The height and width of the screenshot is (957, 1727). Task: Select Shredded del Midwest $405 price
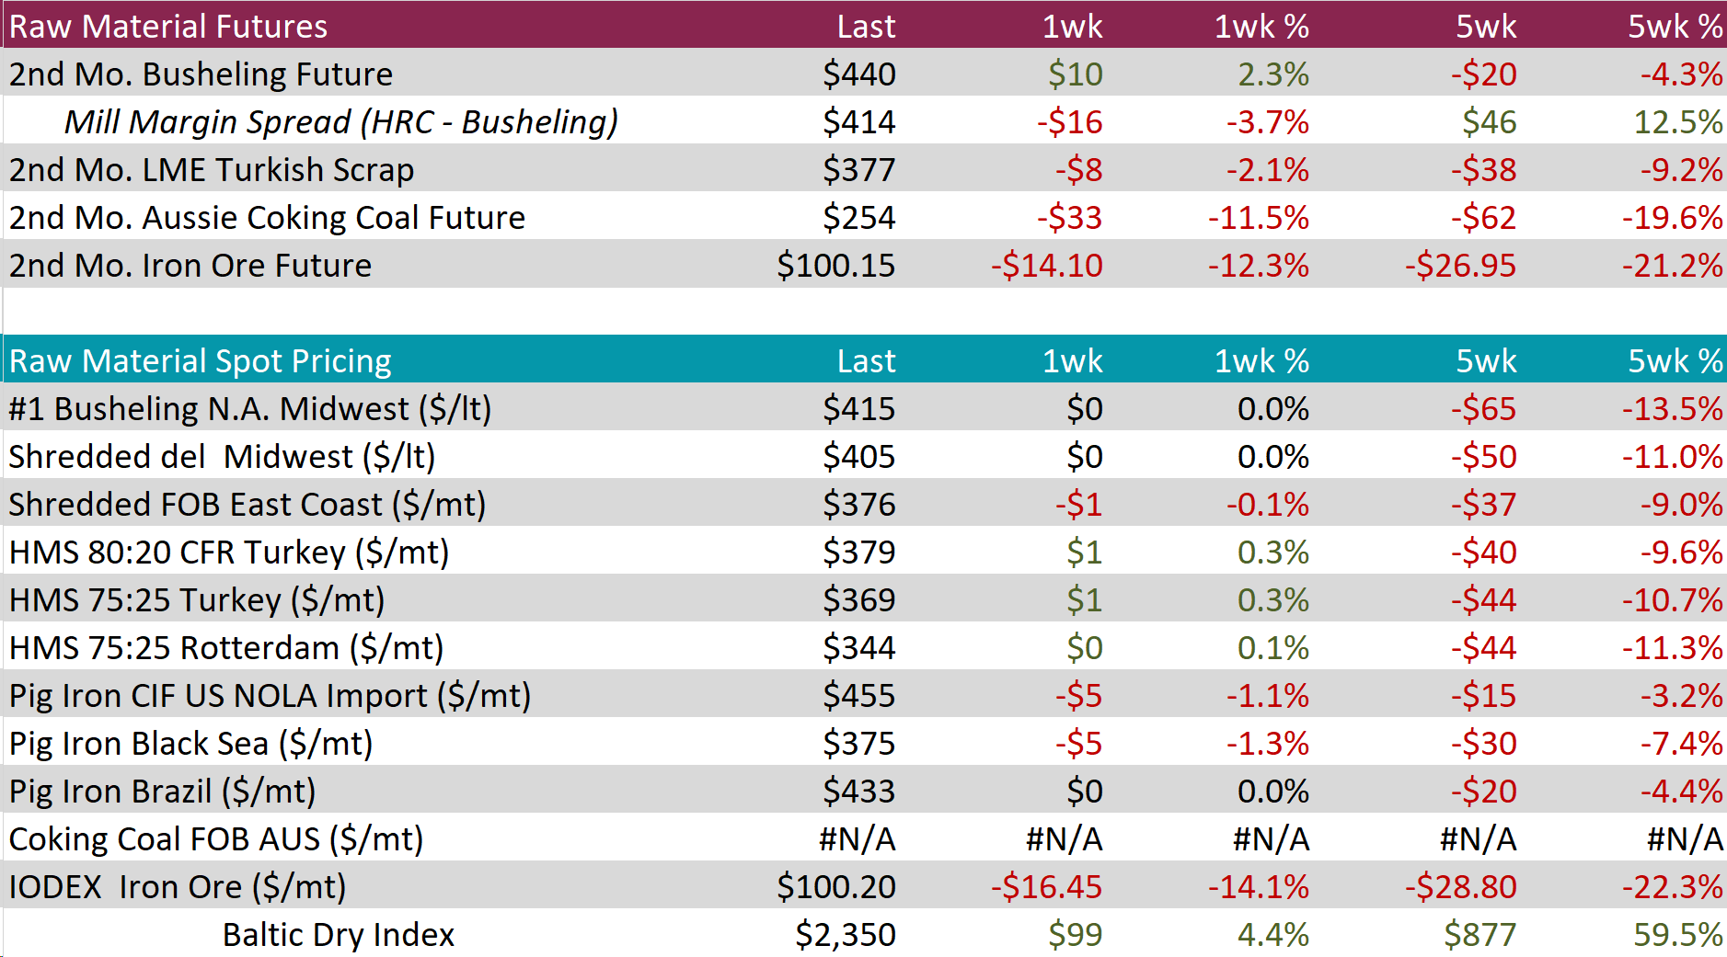pyautogui.click(x=858, y=456)
